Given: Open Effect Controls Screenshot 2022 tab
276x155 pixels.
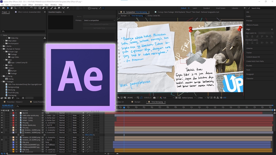Looking at the screenshot, I should 29,12.
